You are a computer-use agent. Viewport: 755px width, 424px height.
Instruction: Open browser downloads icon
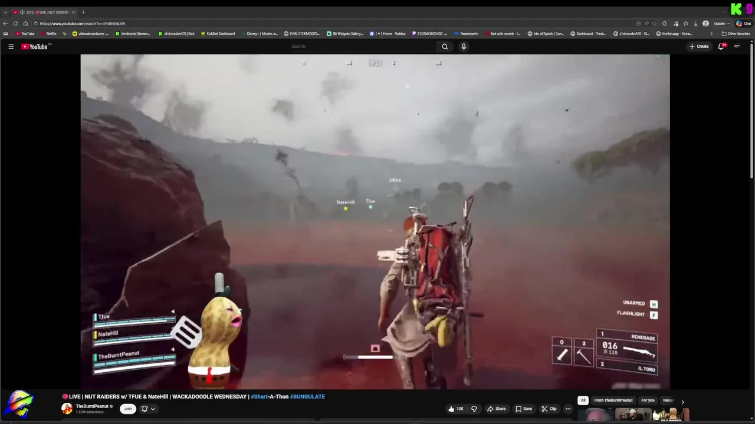pos(695,24)
